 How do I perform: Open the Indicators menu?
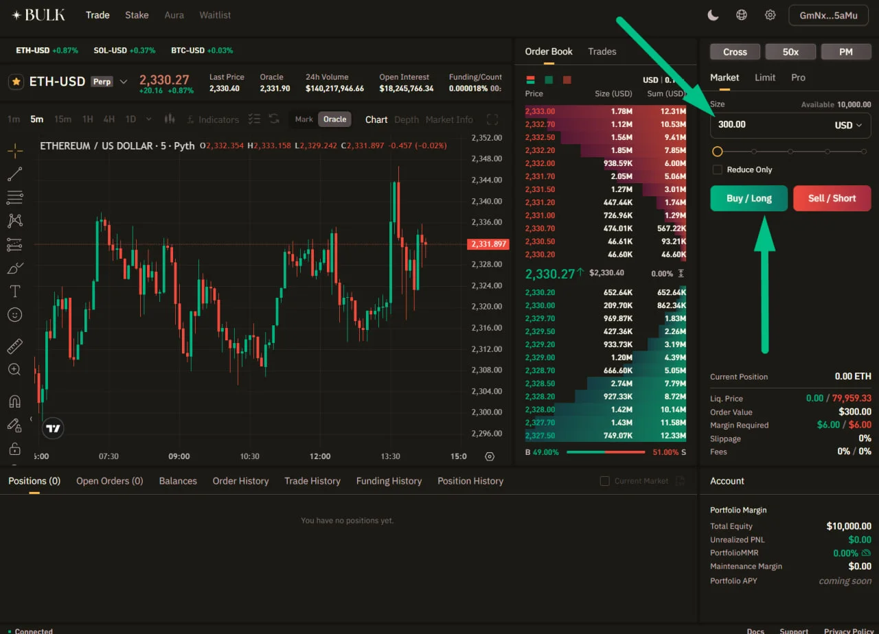point(212,119)
